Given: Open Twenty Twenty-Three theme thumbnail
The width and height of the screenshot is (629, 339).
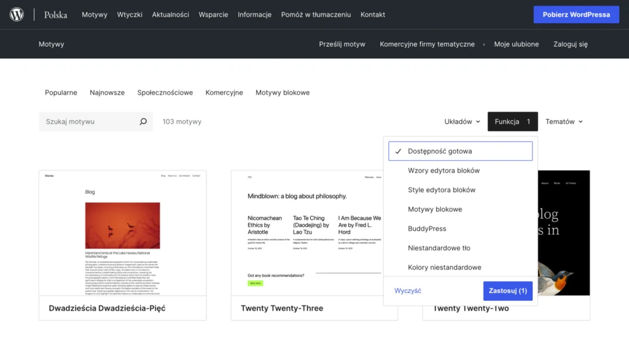Looking at the screenshot, I should click(307, 233).
